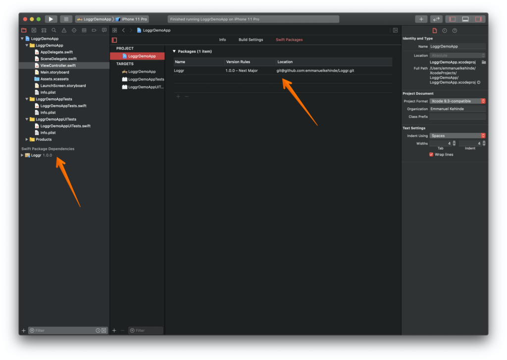Show the File inspector

click(435, 30)
